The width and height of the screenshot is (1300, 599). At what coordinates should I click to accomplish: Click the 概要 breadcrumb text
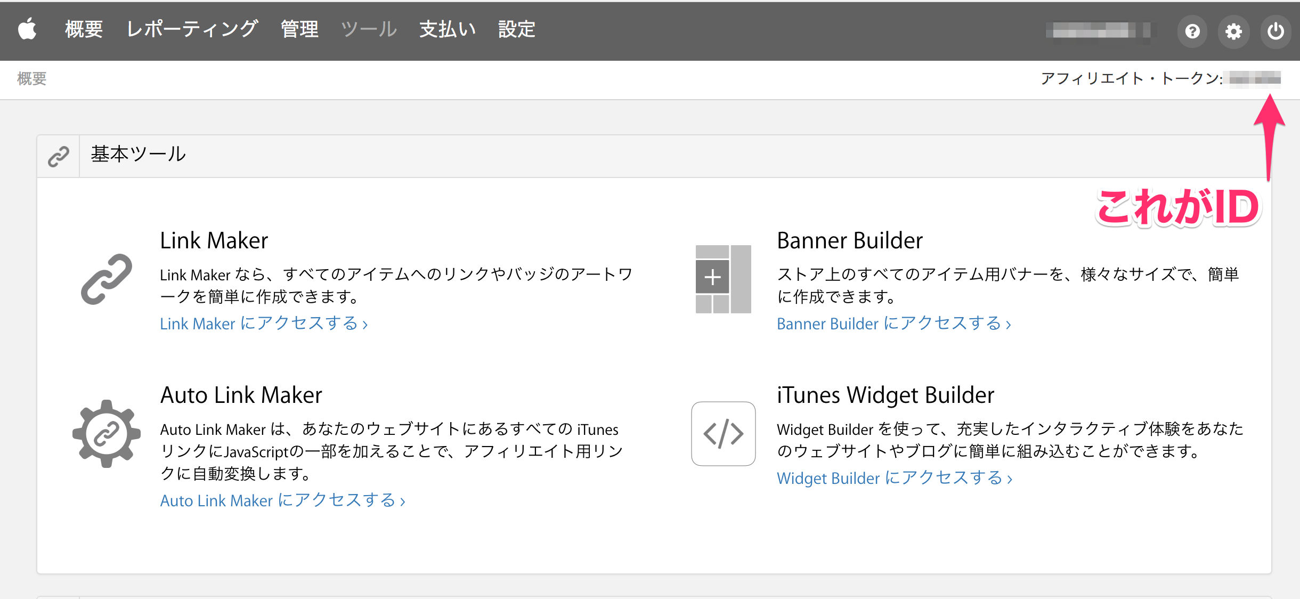pyautogui.click(x=32, y=79)
